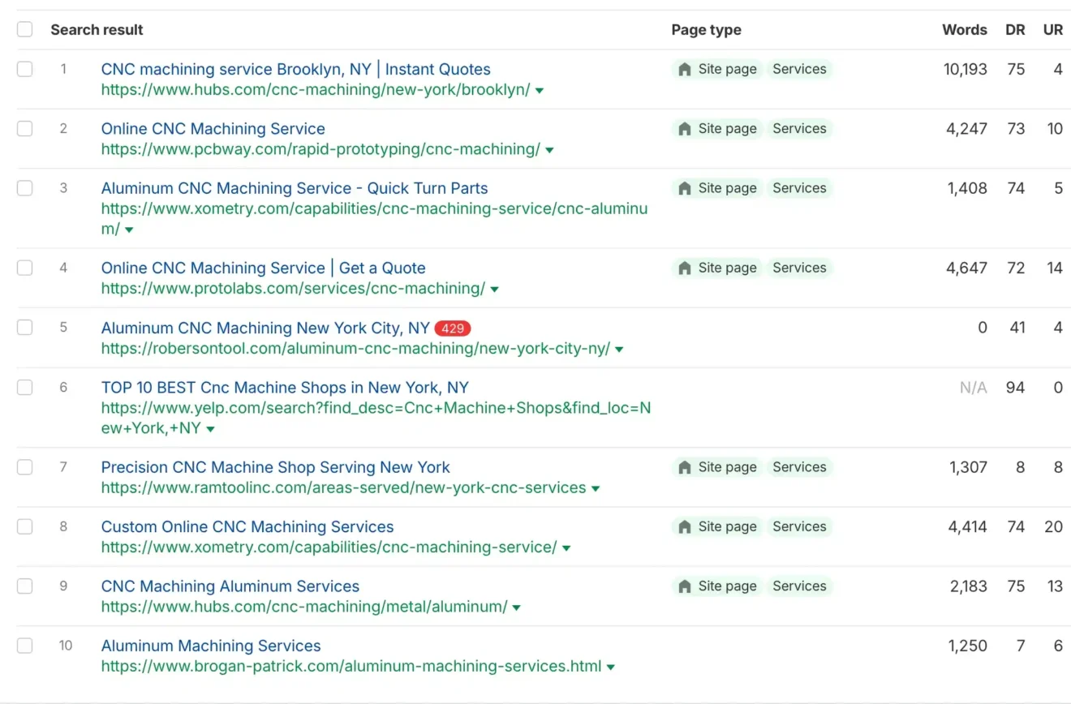This screenshot has width=1071, height=704.
Task: Open caret next to hubs.com metal aluminum URL
Action: (x=517, y=607)
